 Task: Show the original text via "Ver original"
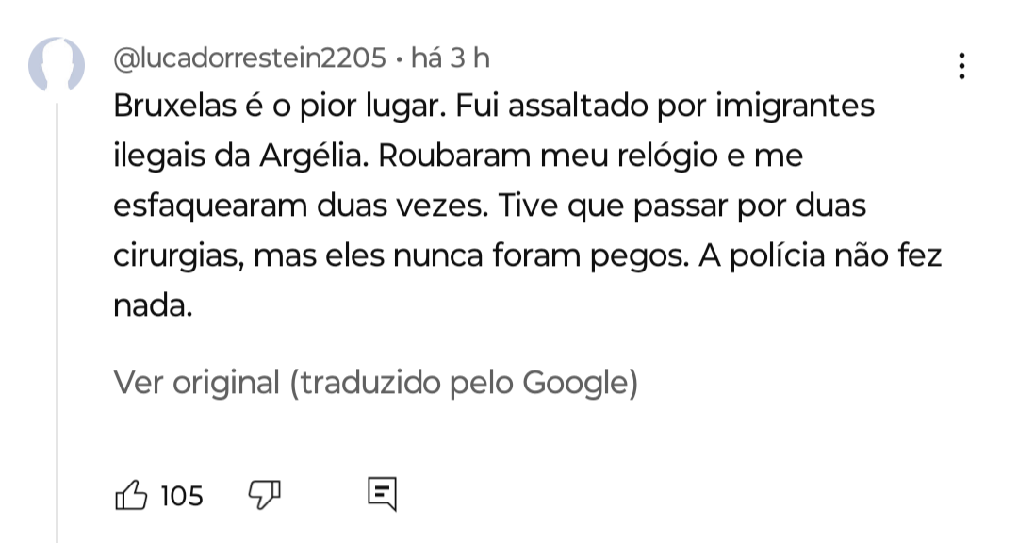pos(196,383)
